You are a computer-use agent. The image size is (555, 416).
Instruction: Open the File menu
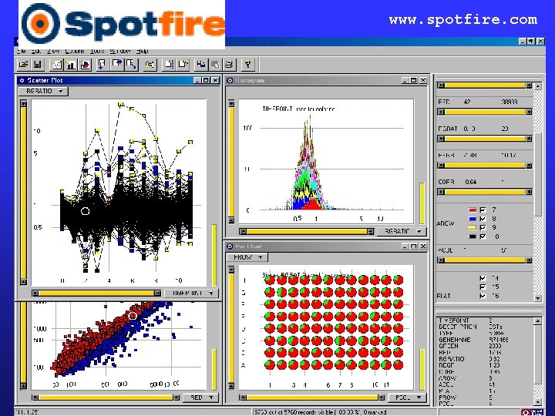point(22,51)
